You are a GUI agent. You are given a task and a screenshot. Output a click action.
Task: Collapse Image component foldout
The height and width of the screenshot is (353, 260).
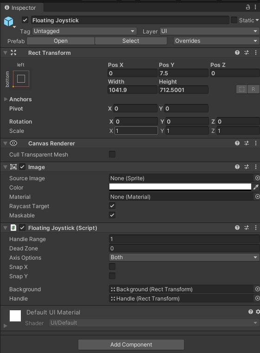click(6, 167)
